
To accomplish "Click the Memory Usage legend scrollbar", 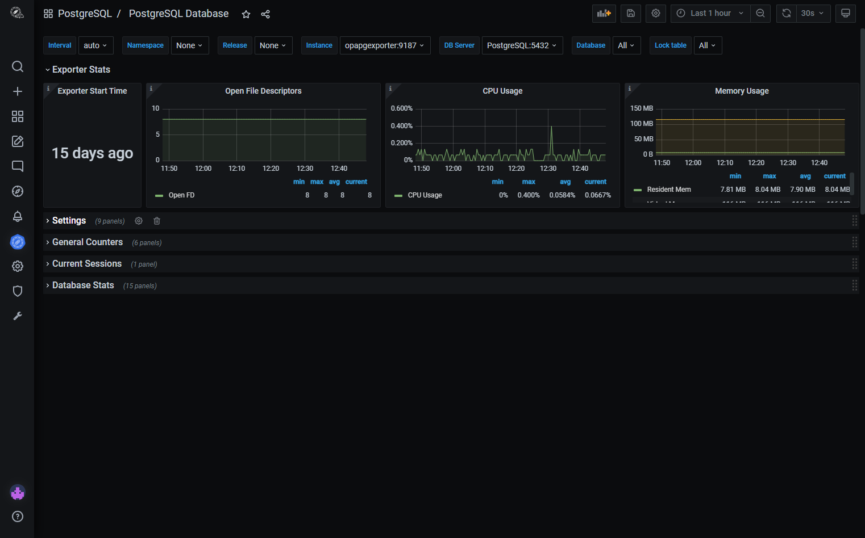I will pos(852,183).
